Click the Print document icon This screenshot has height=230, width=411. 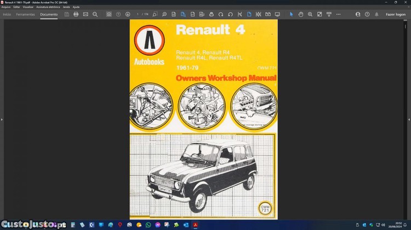coord(76,14)
